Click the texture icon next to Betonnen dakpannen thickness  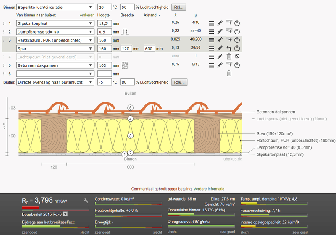125,65
